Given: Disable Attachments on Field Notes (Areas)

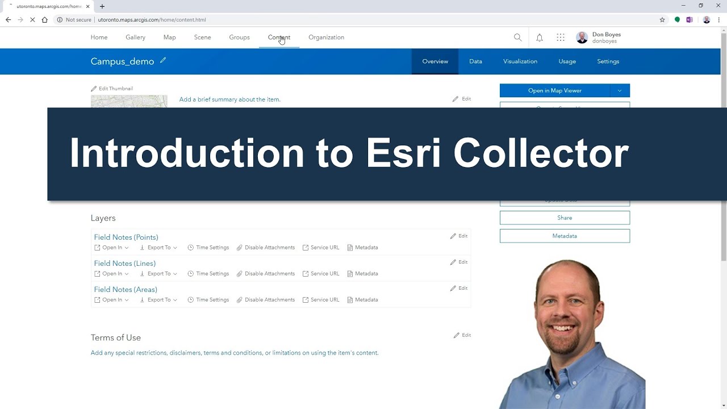Looking at the screenshot, I should (x=266, y=300).
